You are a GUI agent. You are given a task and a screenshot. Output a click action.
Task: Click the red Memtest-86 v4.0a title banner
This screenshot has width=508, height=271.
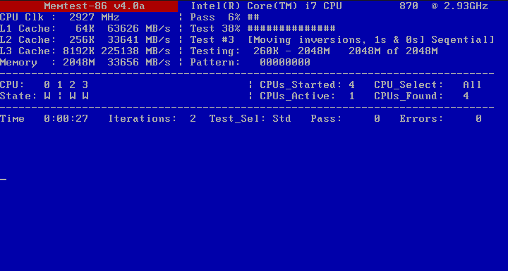coord(89,6)
